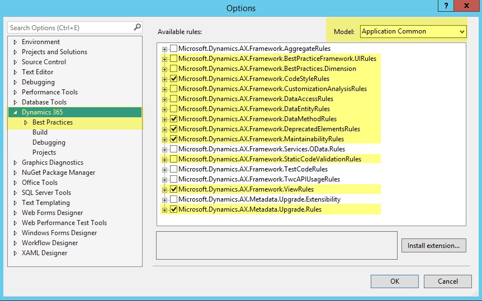
Task: Click the search magnifier icon
Action: click(138, 27)
